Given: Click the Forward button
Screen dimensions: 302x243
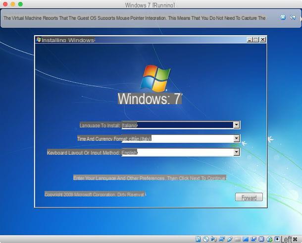Looking at the screenshot, I should point(249,197).
